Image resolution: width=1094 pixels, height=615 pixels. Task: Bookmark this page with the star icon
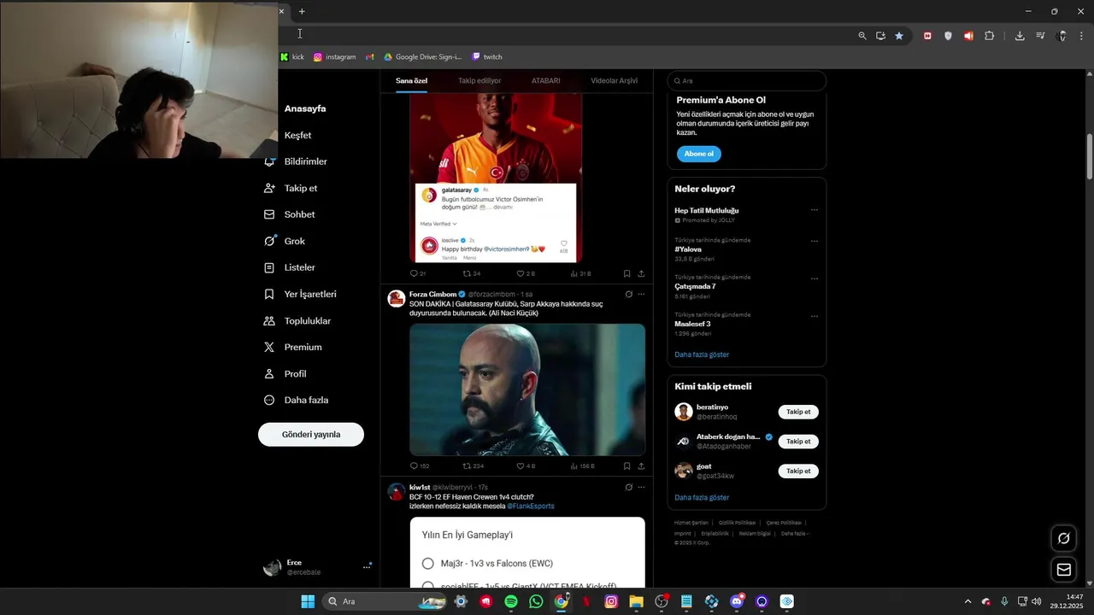click(899, 35)
